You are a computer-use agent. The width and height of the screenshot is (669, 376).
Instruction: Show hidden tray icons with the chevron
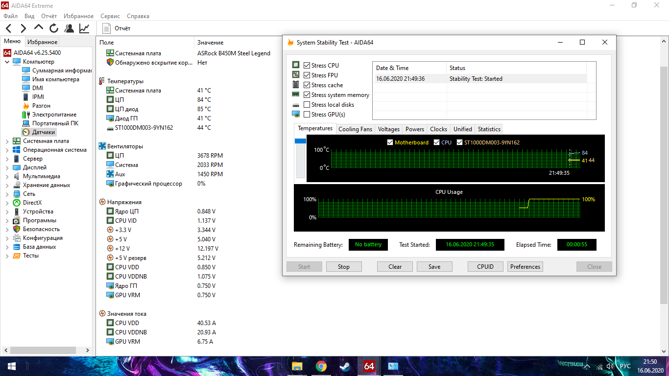[x=586, y=366]
